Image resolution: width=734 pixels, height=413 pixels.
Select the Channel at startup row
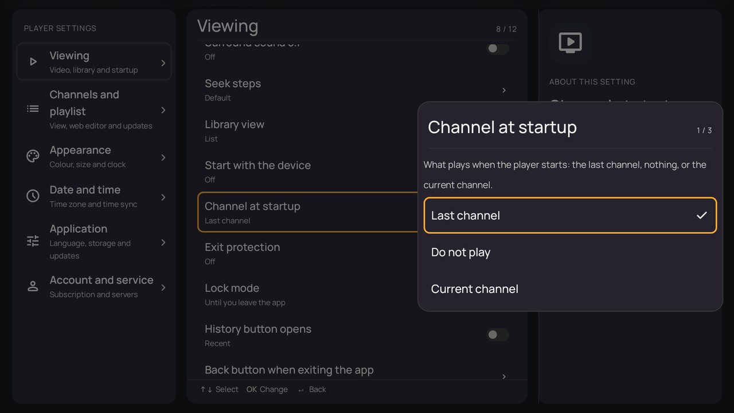(x=357, y=212)
